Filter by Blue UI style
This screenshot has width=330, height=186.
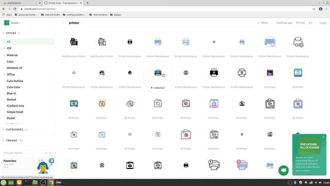click(x=11, y=93)
